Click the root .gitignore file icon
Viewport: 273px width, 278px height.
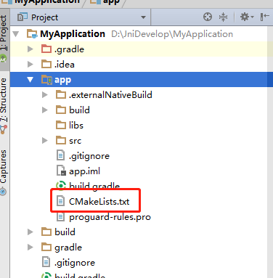[x=46, y=262]
